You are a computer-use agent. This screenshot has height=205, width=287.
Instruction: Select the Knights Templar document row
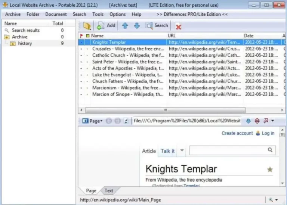tap(181, 42)
